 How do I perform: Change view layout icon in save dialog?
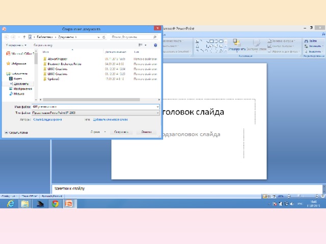click(141, 45)
